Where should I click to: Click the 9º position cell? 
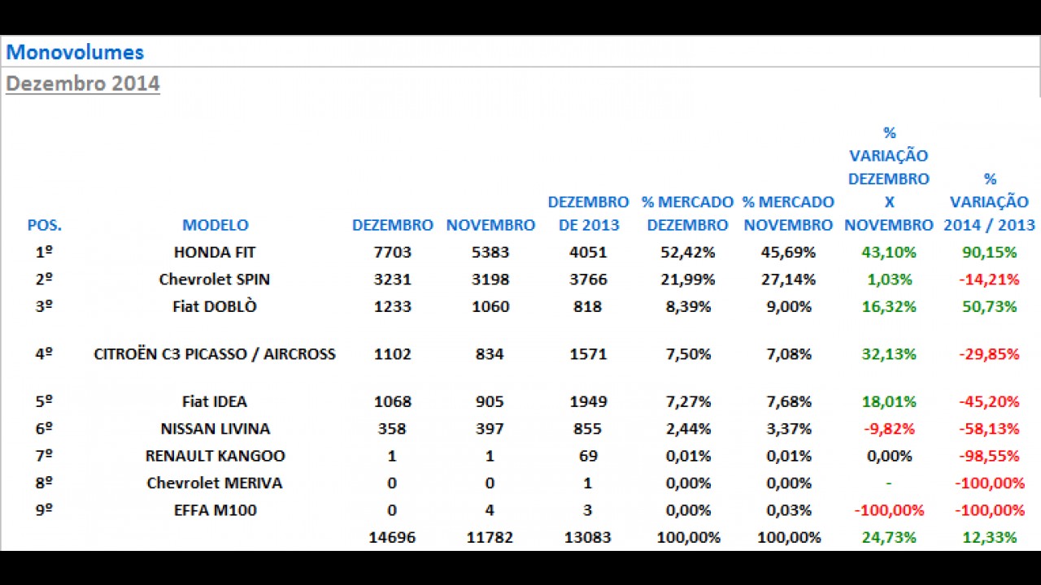click(45, 510)
